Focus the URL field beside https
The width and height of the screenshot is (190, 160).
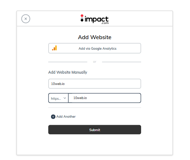point(105,98)
